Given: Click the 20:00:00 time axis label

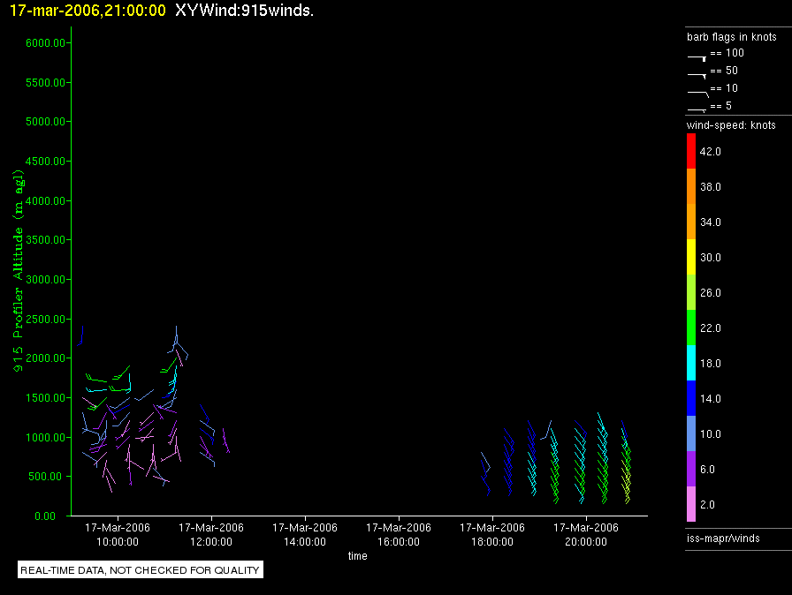Looking at the screenshot, I should click(x=586, y=541).
